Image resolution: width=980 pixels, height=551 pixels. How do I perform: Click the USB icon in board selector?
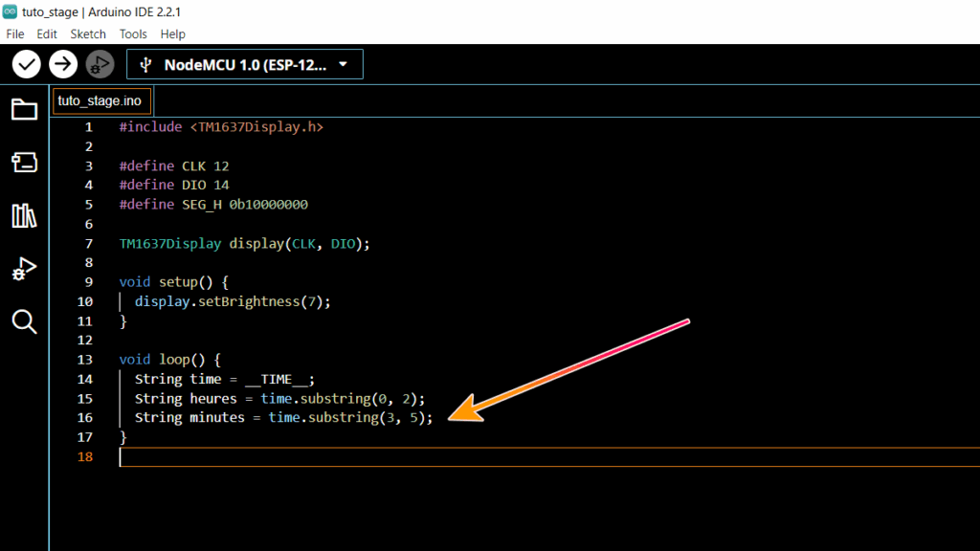click(x=145, y=65)
